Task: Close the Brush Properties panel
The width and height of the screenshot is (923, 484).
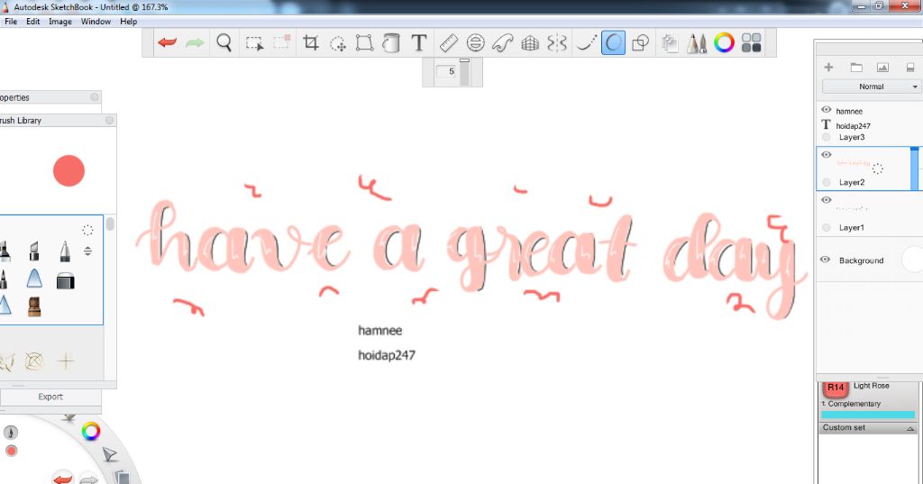Action: tap(95, 97)
